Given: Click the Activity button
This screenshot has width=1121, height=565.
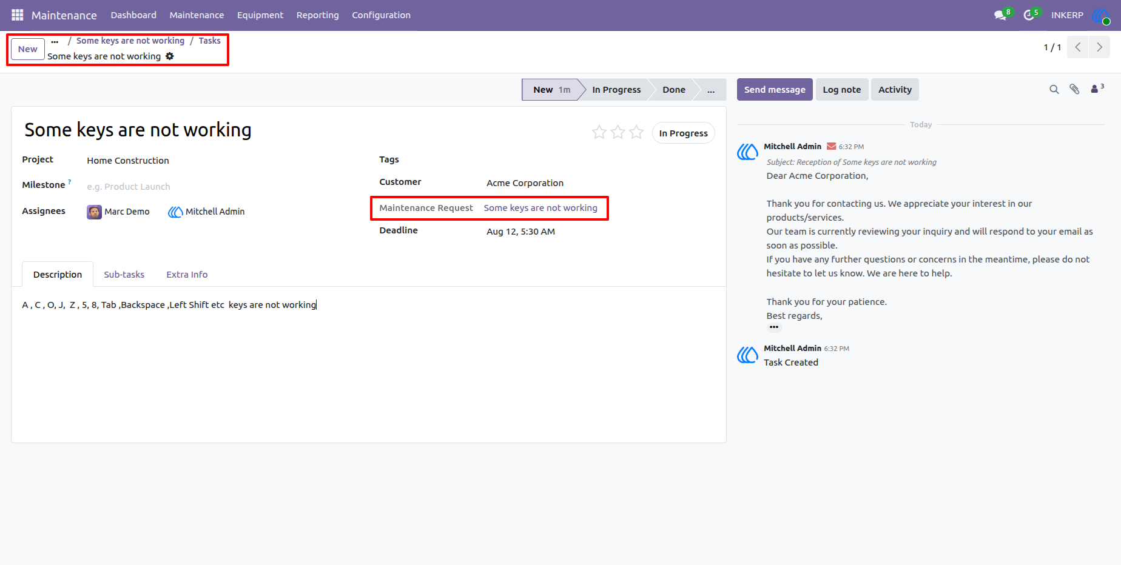Looking at the screenshot, I should pyautogui.click(x=895, y=90).
